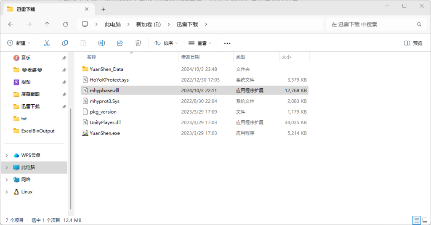This screenshot has width=431, height=225.
Task: Go up one folder level
Action: (x=47, y=24)
